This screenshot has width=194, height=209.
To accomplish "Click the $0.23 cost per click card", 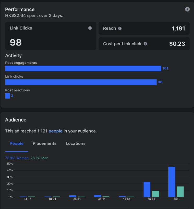I will point(144,44).
